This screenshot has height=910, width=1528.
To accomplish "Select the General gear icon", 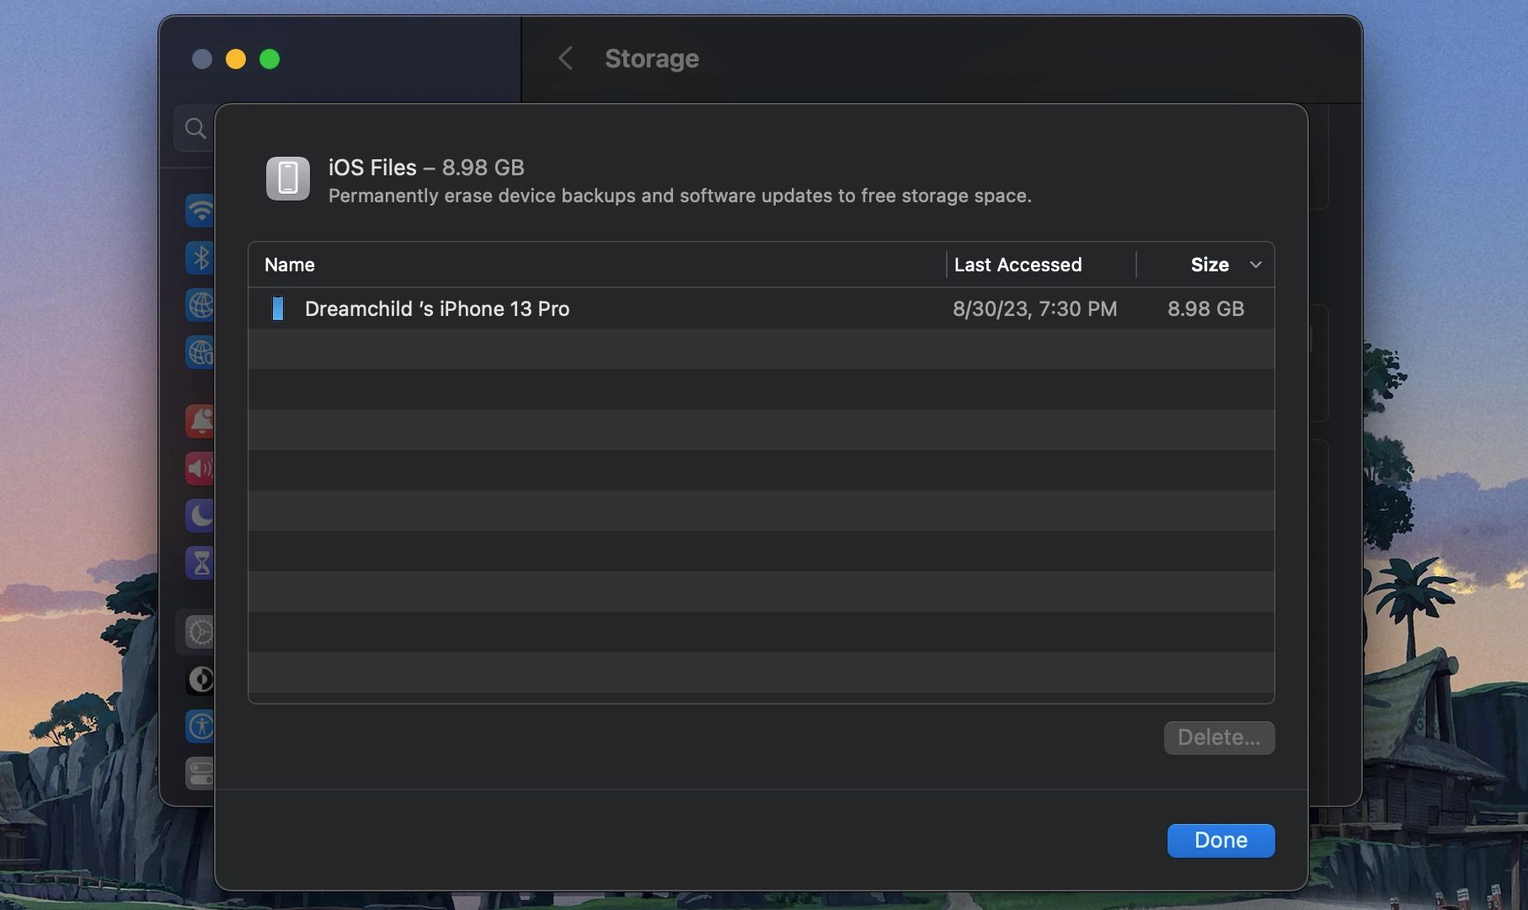I will (x=200, y=631).
